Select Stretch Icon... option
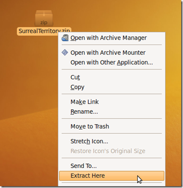The height and width of the screenshot is (188, 183). (112, 141)
